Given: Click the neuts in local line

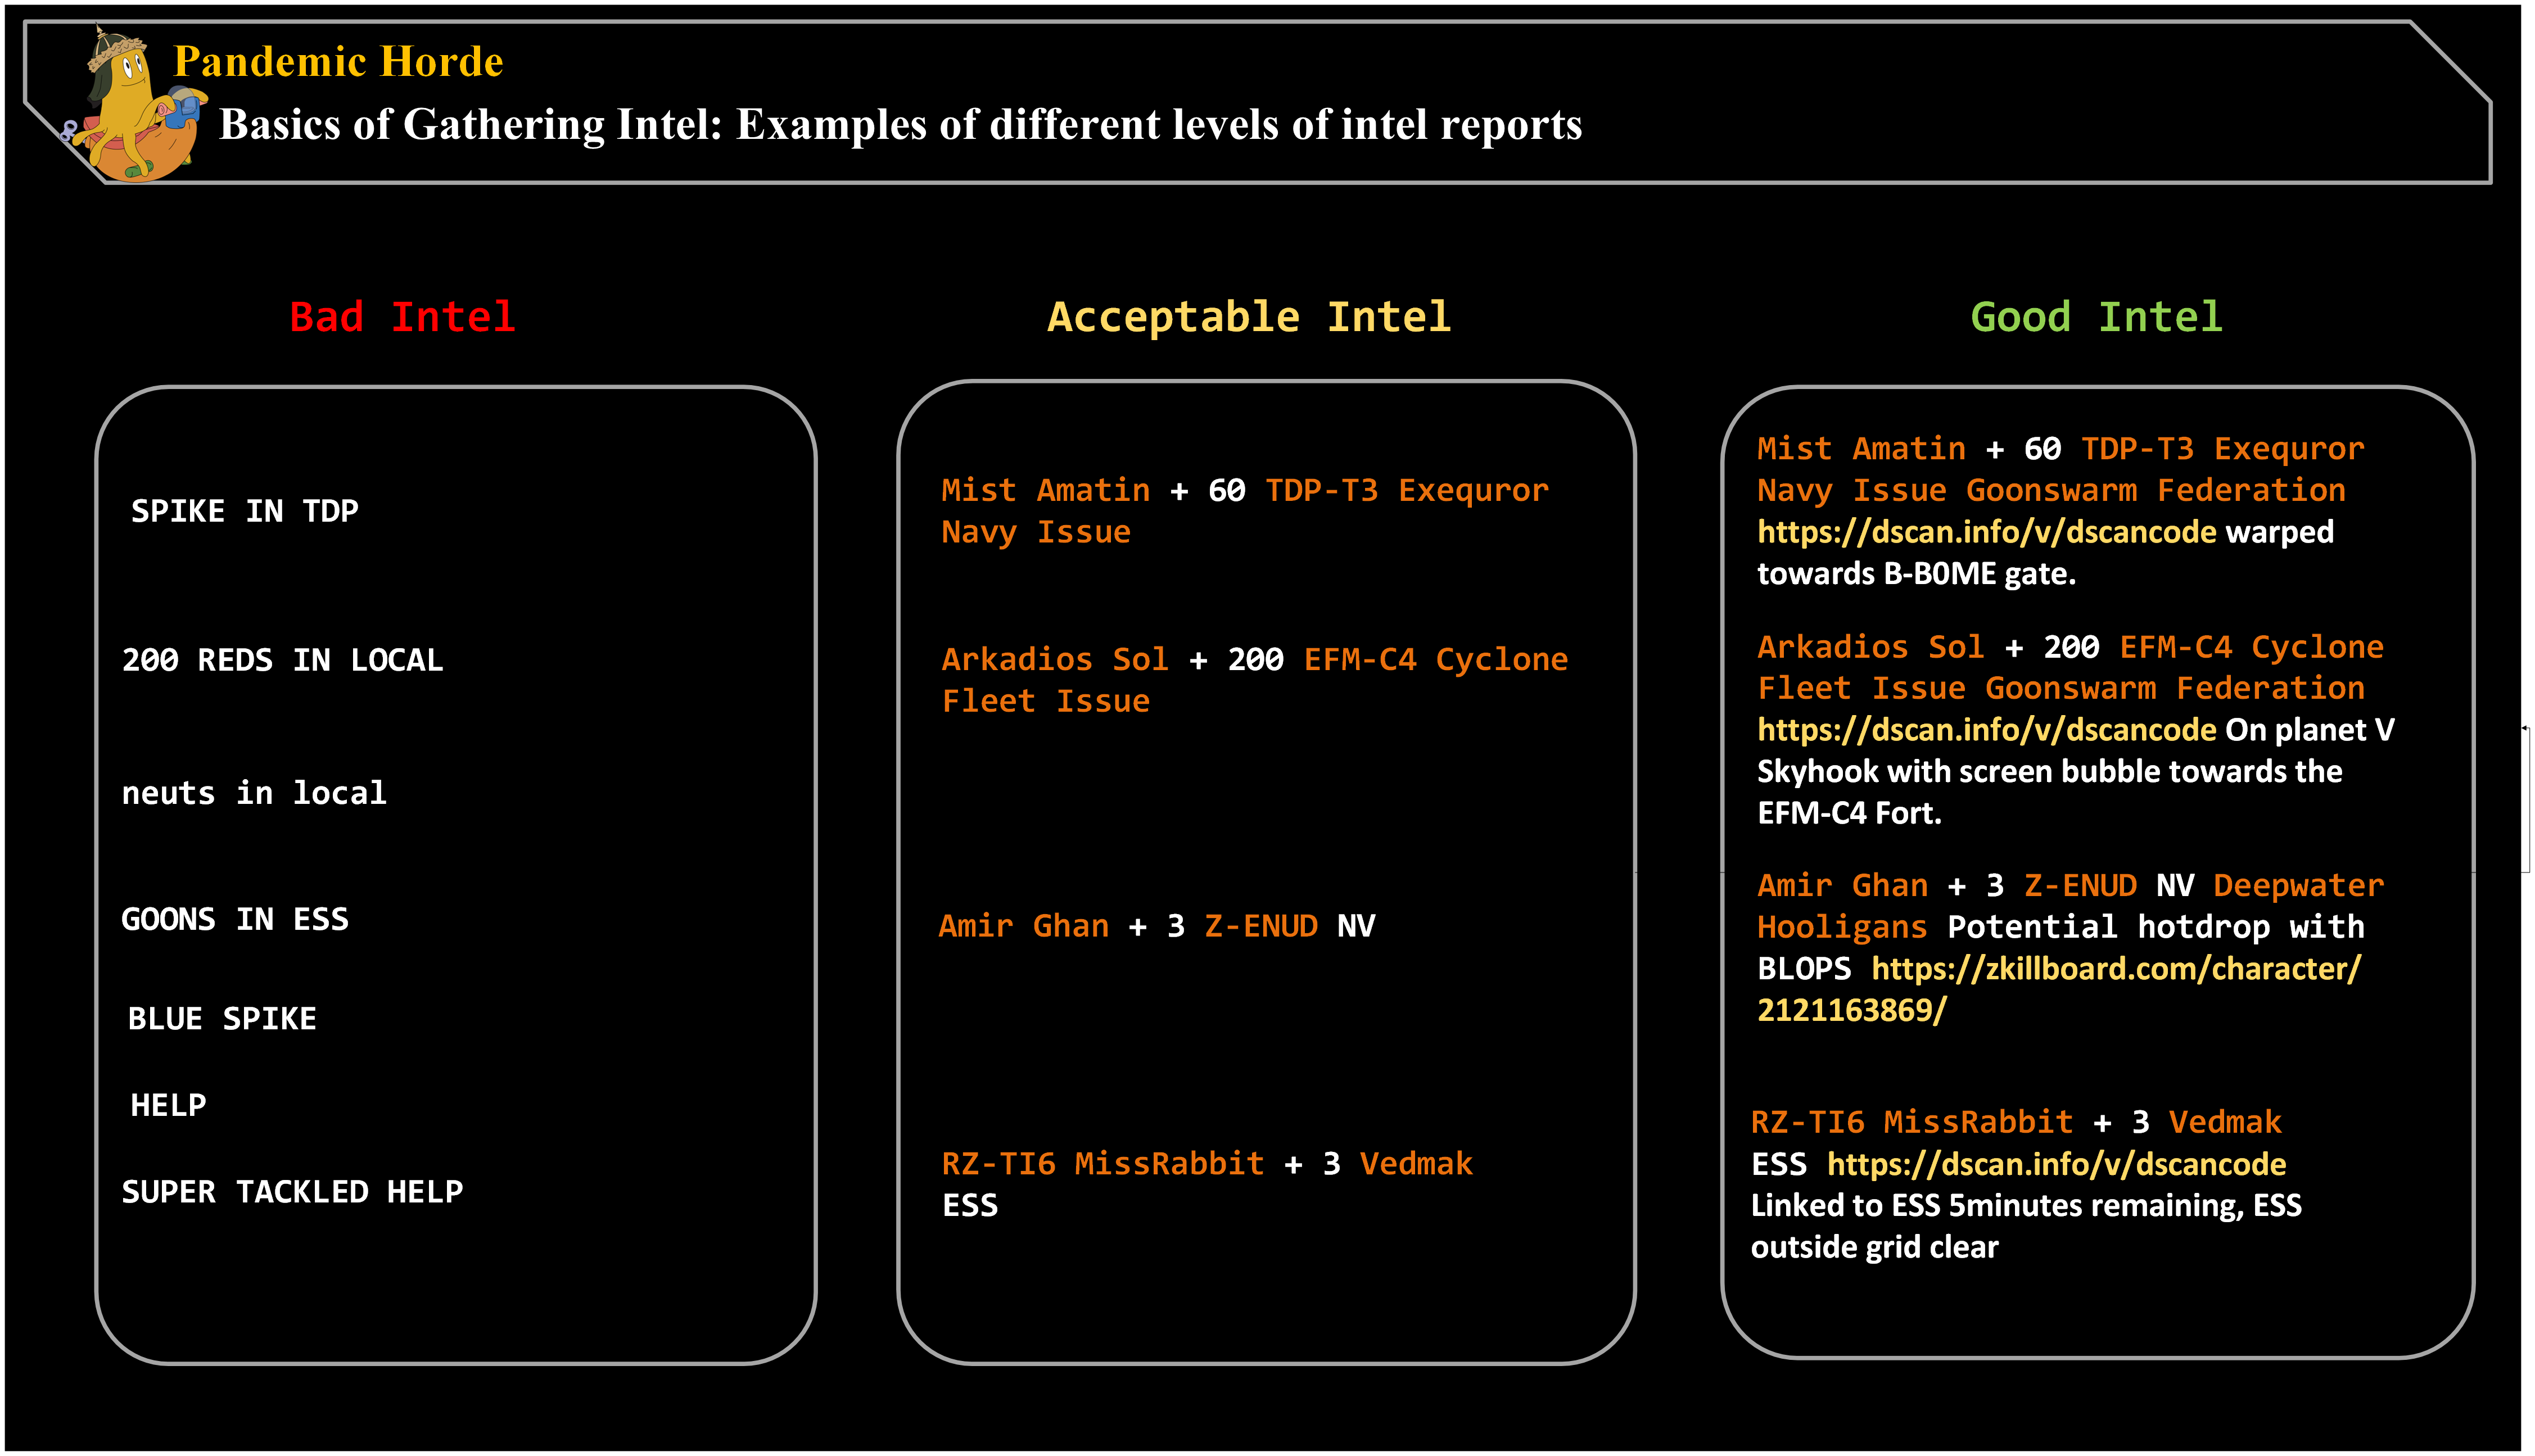Looking at the screenshot, I should pyautogui.click(x=254, y=793).
